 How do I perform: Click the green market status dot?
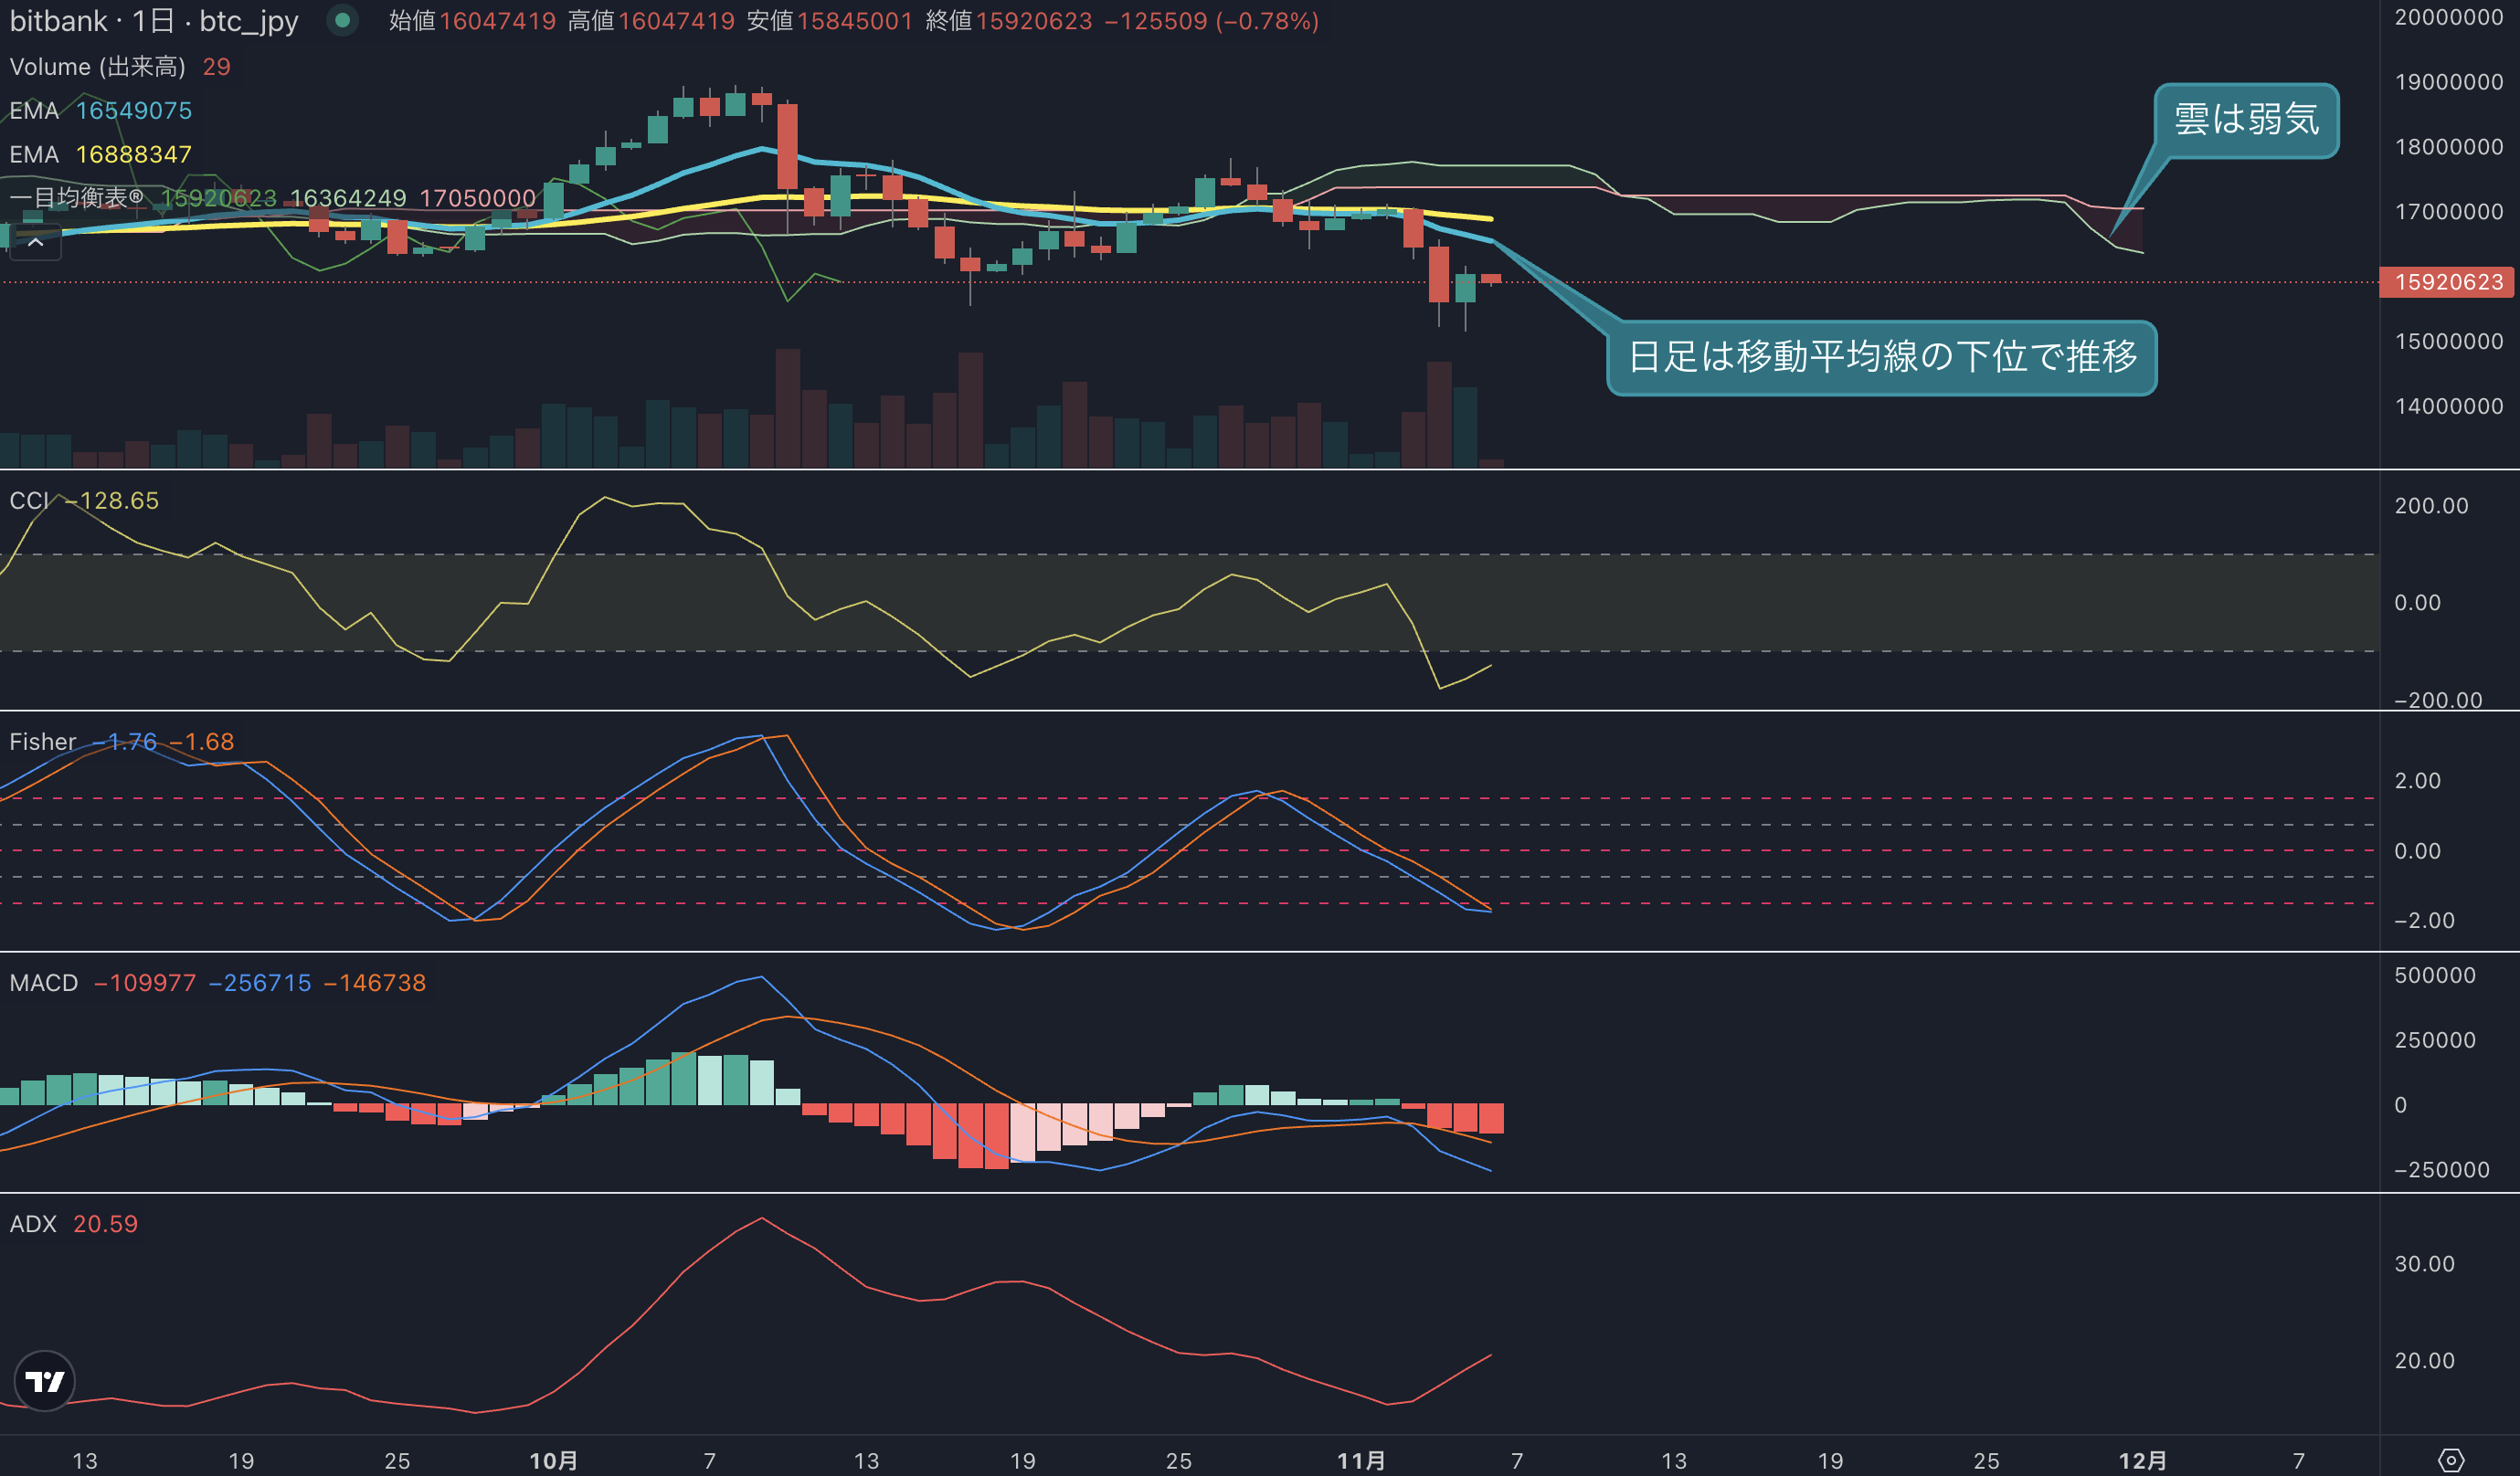pos(342,20)
